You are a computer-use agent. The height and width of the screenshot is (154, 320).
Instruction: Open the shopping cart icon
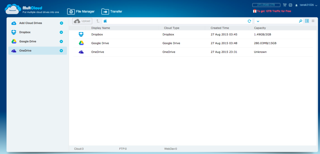point(285,5)
